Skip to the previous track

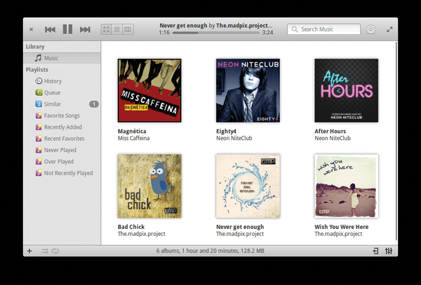tap(50, 29)
